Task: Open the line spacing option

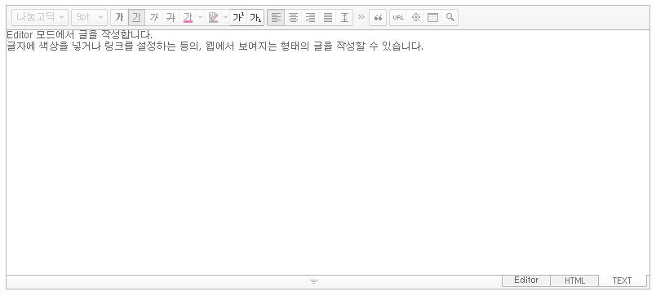Action: point(344,18)
